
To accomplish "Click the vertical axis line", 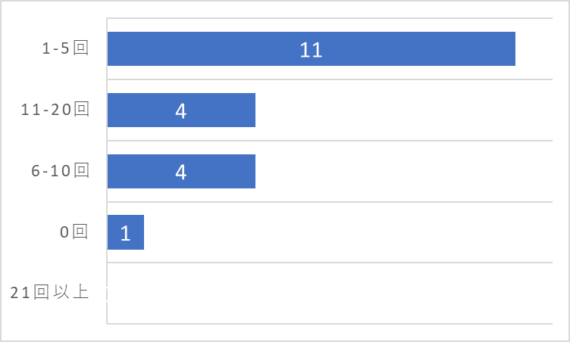I will click(x=107, y=171).
